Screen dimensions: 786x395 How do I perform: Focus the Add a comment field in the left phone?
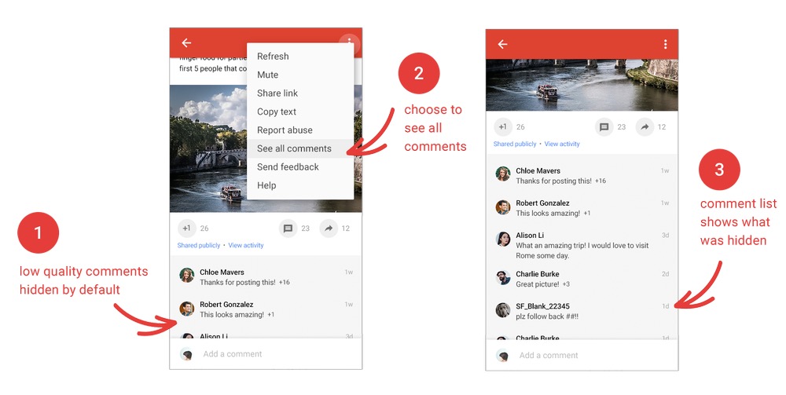click(x=266, y=354)
